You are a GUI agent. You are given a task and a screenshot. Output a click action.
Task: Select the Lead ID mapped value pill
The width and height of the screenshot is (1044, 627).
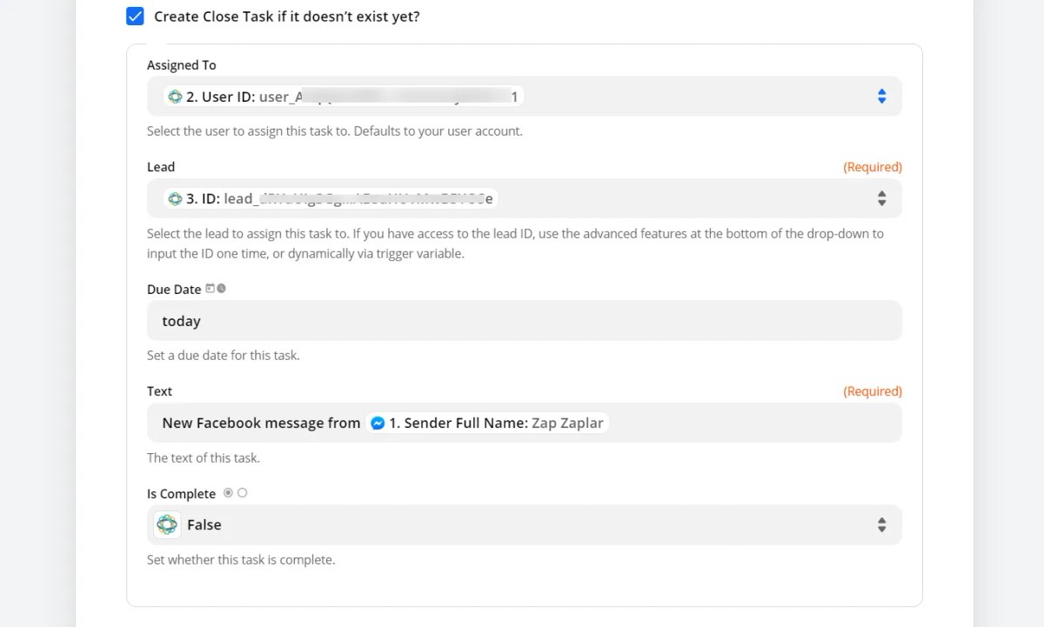pos(331,198)
